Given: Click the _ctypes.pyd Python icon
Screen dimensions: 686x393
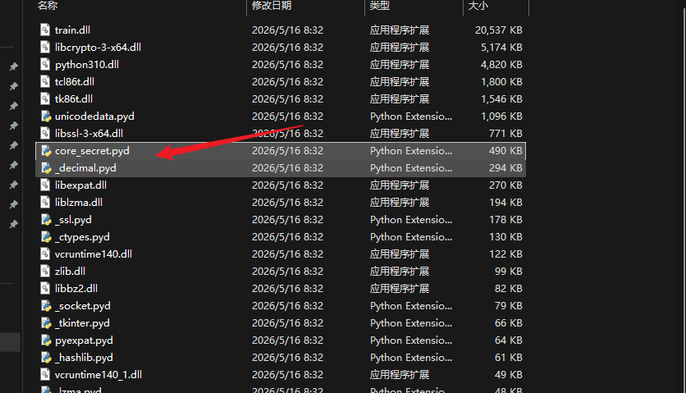Looking at the screenshot, I should [x=46, y=237].
